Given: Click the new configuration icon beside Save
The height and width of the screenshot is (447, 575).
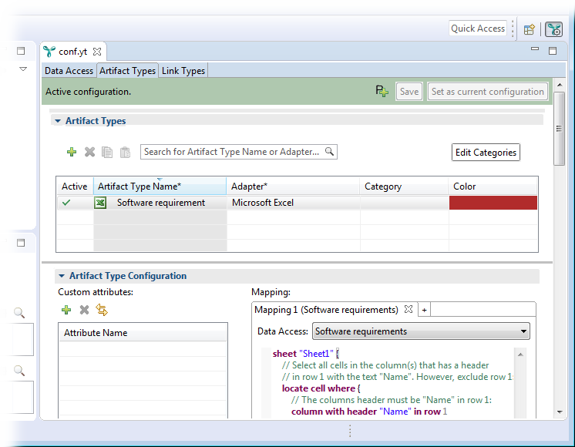Looking at the screenshot, I should [382, 91].
